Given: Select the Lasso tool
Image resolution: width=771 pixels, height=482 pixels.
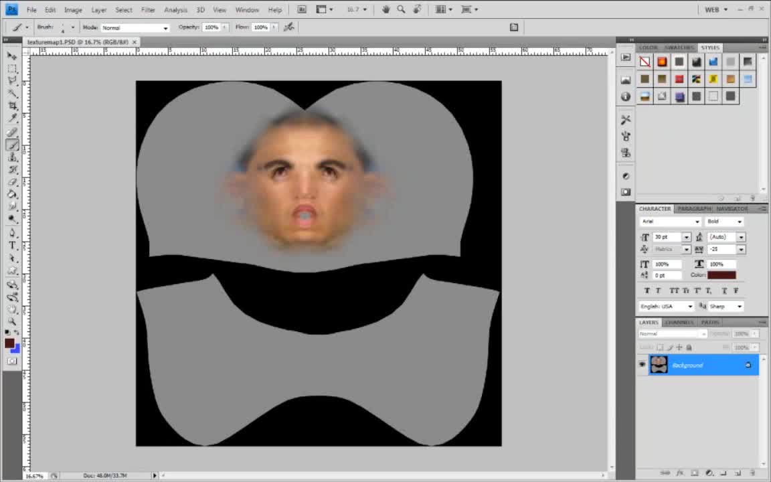Looking at the screenshot, I should pyautogui.click(x=12, y=80).
